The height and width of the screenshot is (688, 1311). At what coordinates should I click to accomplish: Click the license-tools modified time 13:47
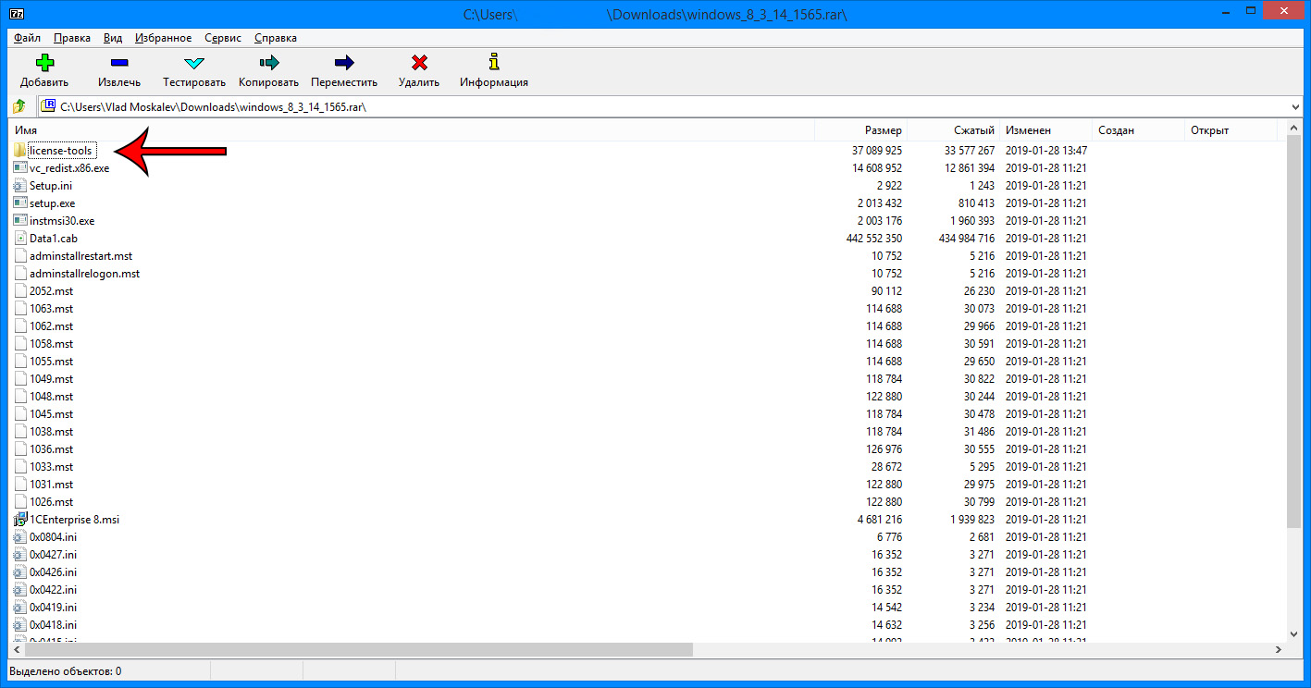[1073, 150]
